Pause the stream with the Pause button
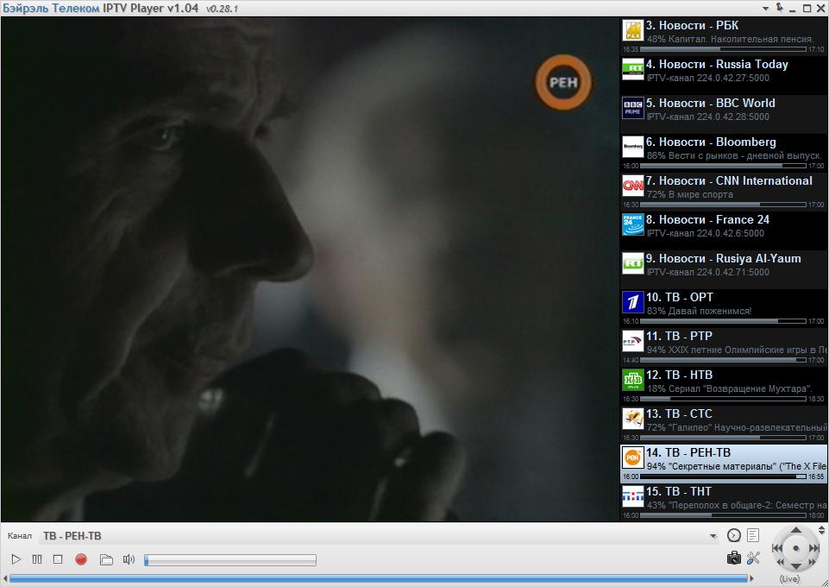Screen dimensions: 829x587 pyautogui.click(x=37, y=559)
